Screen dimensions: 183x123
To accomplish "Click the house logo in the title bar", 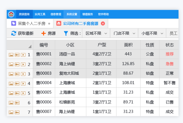I will (x=11, y=14).
